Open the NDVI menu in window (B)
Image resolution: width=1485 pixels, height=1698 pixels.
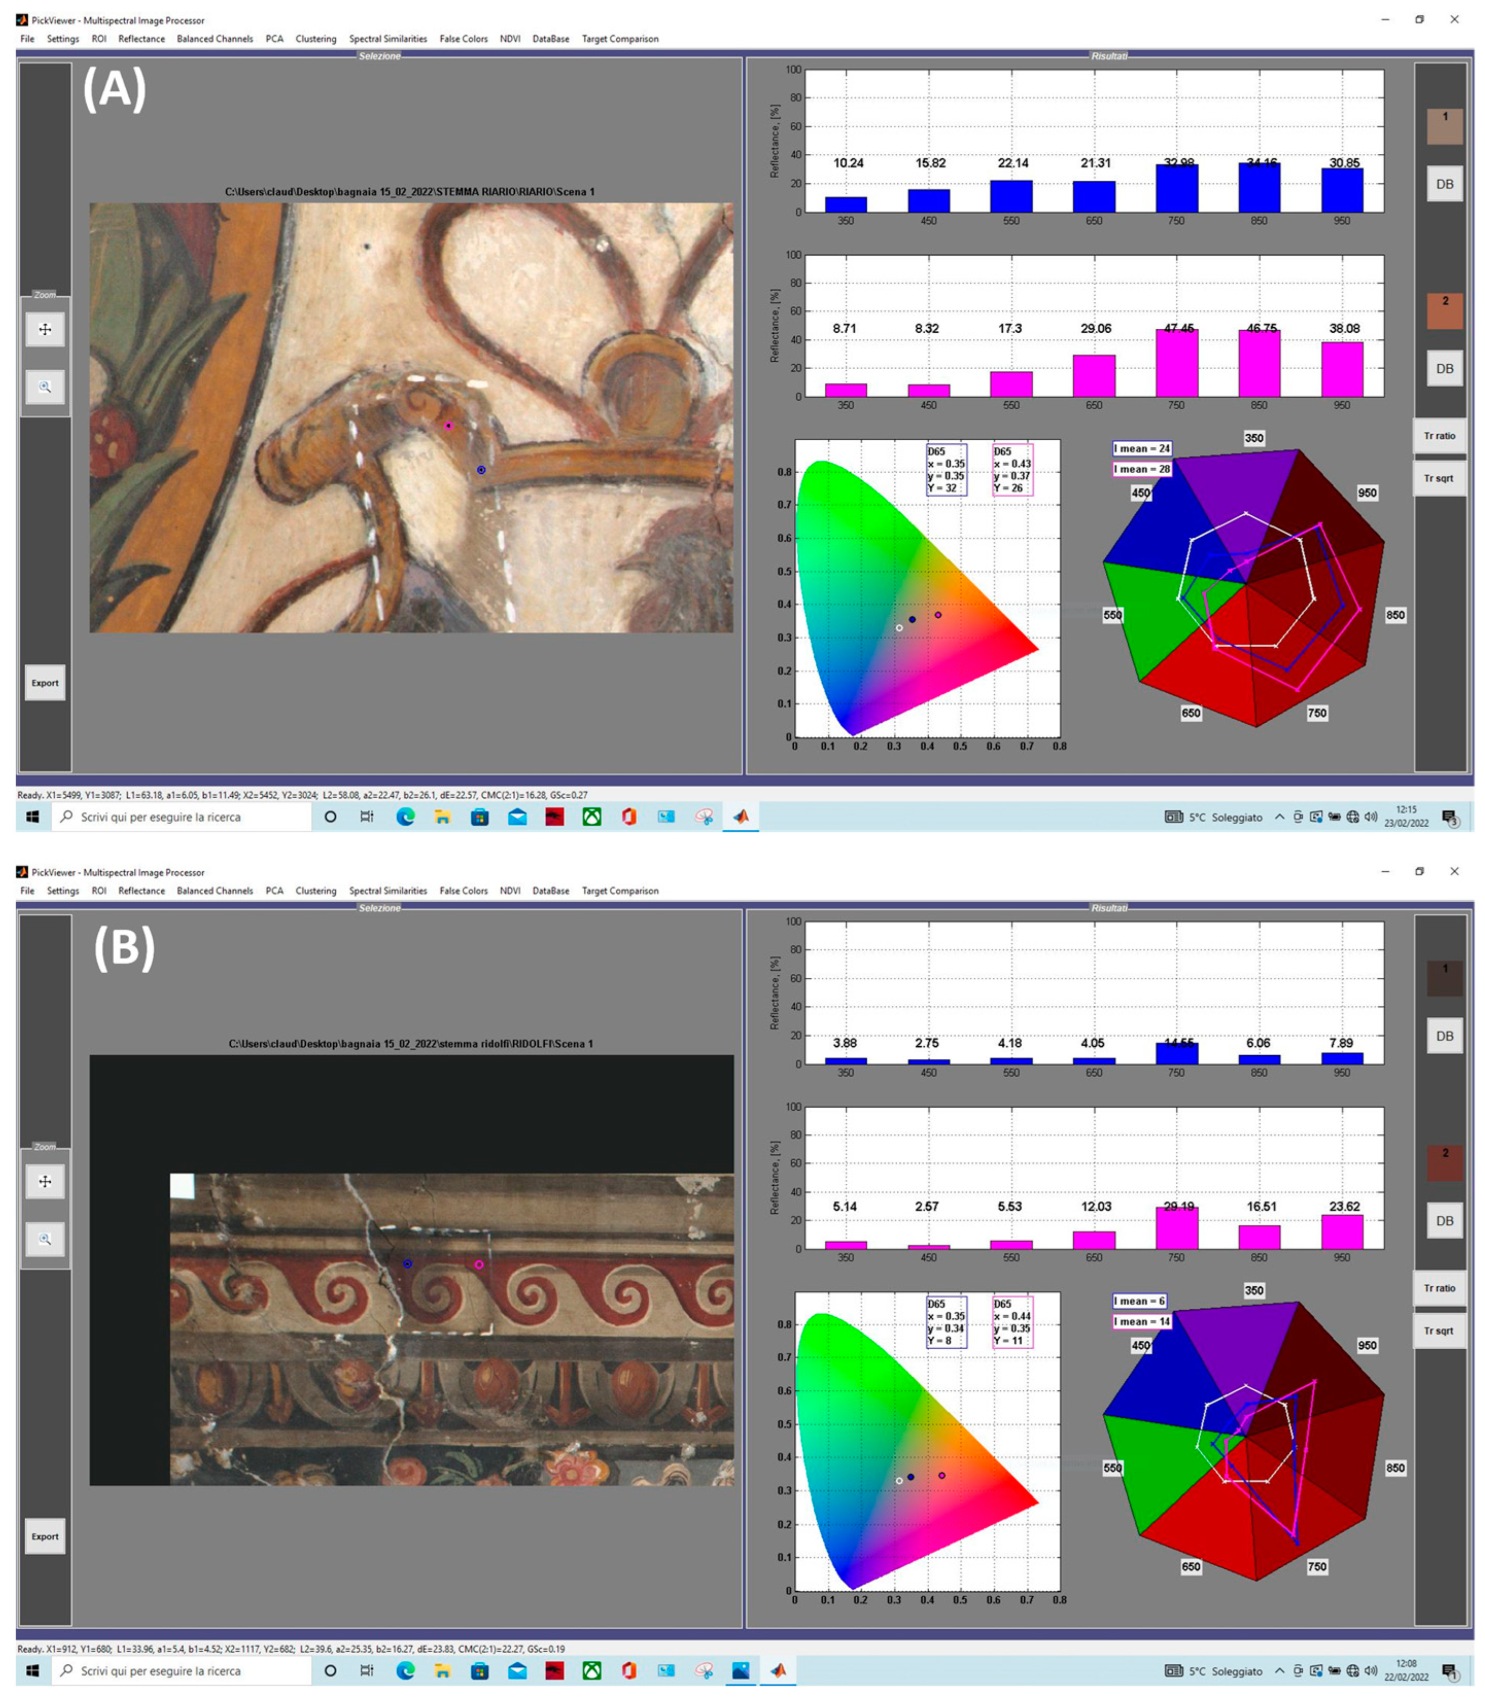(x=510, y=891)
